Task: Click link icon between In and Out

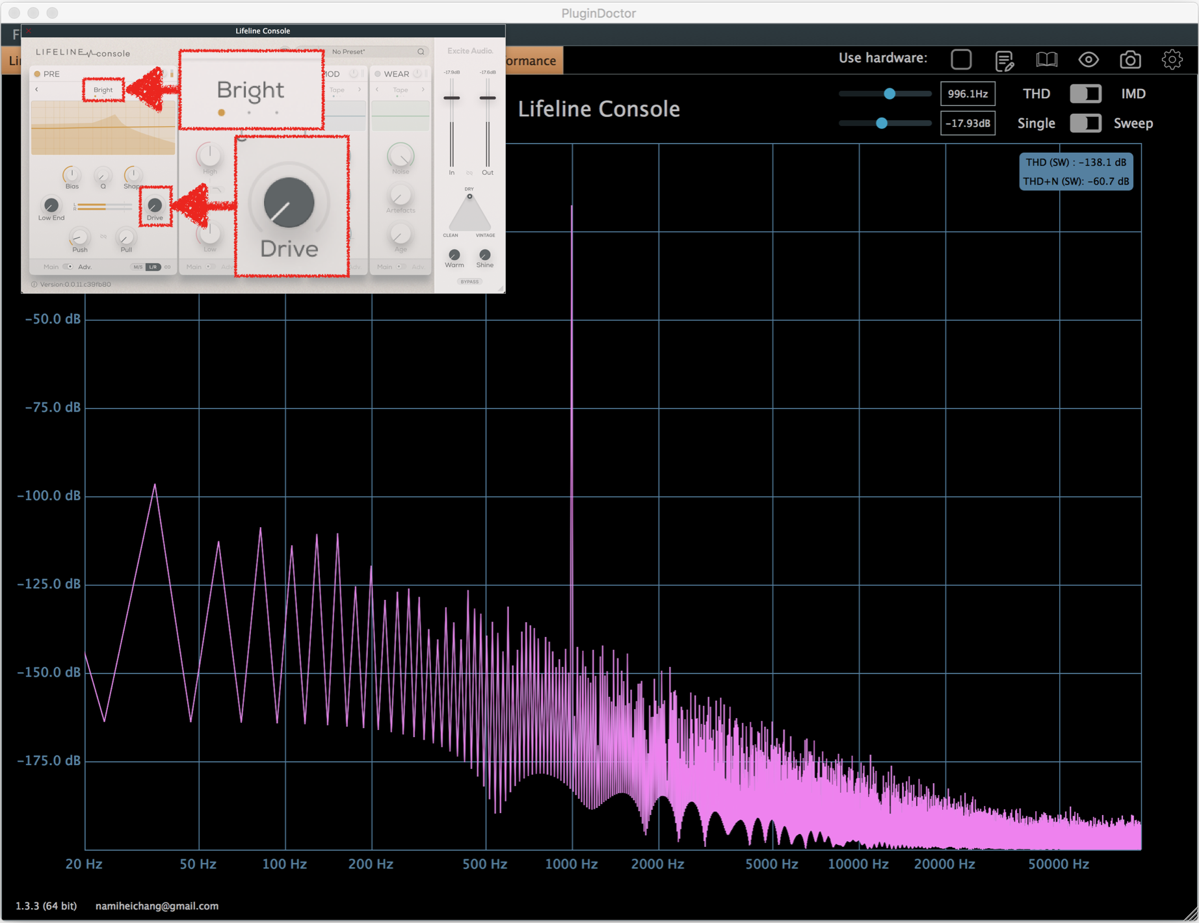Action: pyautogui.click(x=469, y=173)
